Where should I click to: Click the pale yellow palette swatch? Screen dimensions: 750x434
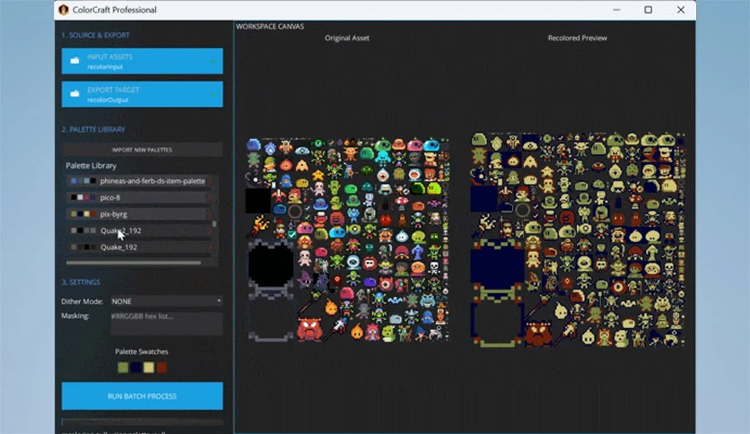tap(149, 367)
